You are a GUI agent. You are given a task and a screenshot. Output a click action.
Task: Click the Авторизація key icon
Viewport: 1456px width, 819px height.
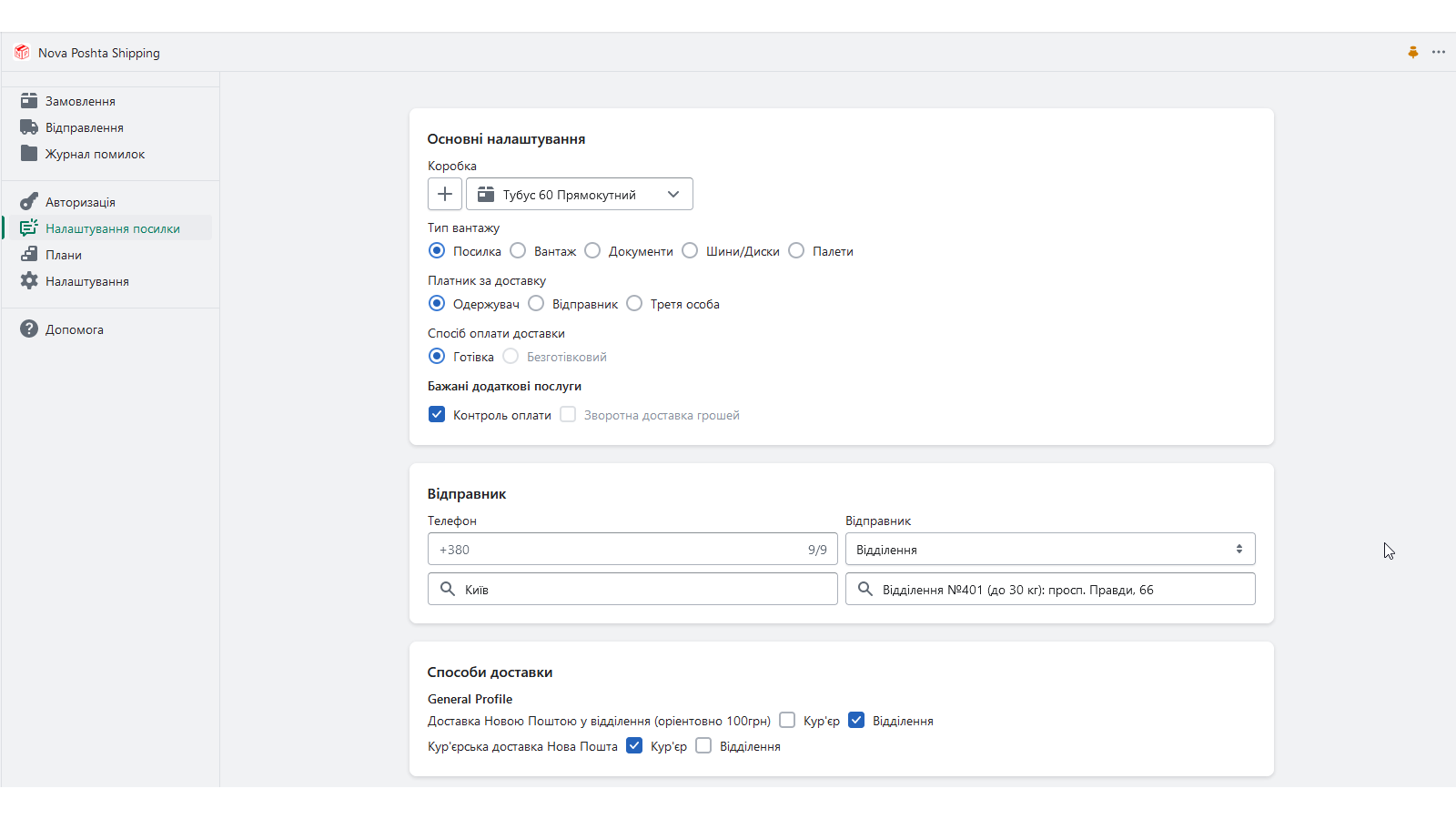click(x=29, y=201)
